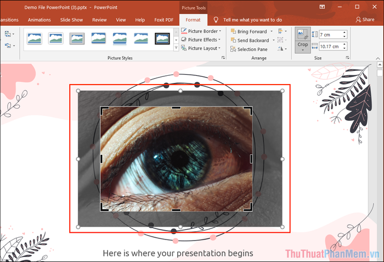
Task: Click the Tell me lightbulb icon
Action: pyautogui.click(x=216, y=20)
